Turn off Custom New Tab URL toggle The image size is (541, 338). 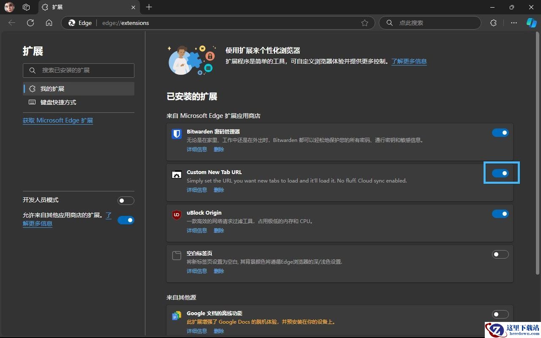[x=500, y=173]
